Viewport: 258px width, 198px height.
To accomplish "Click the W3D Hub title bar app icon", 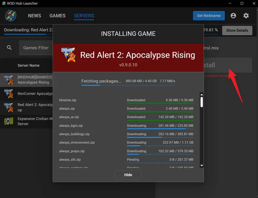I will [x=4, y=3].
